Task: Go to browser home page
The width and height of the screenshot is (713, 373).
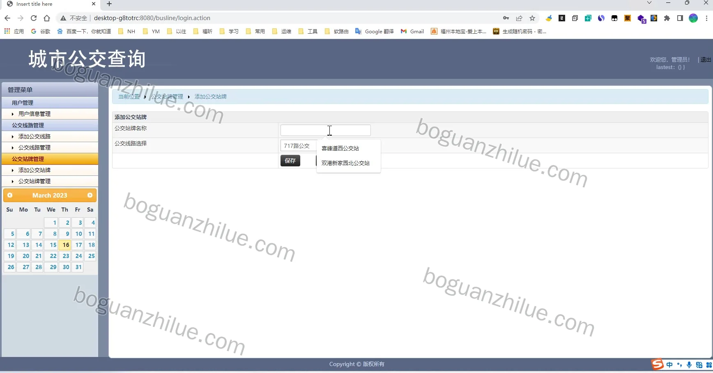Action: (47, 18)
